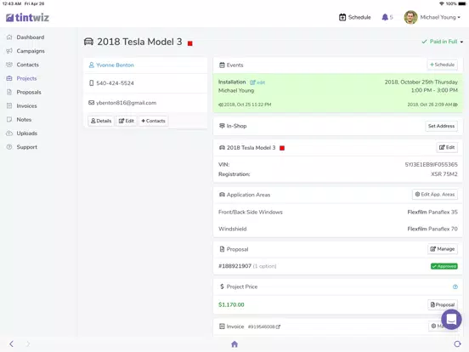Click the Uploads cloud icon

coord(9,133)
